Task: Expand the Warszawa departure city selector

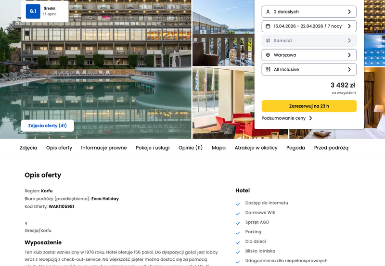Action: tap(309, 55)
